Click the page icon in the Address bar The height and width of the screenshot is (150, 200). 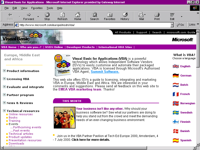tap(17, 25)
